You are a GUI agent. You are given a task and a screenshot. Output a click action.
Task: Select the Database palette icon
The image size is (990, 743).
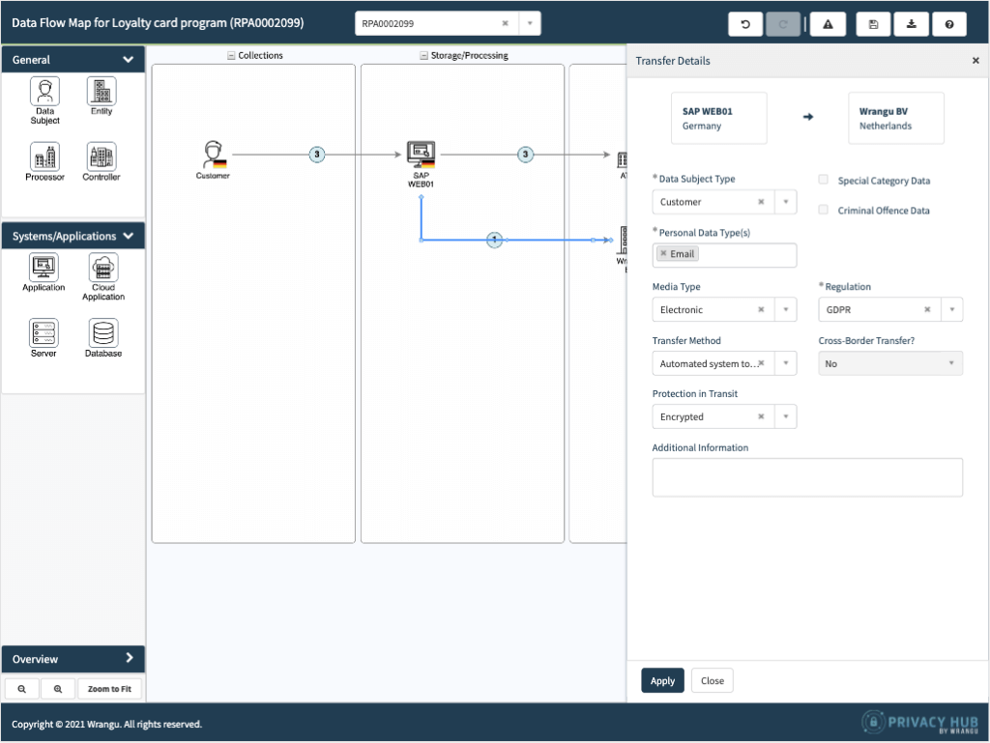click(x=103, y=333)
